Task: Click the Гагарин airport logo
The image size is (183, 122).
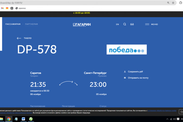Action: pos(82,24)
